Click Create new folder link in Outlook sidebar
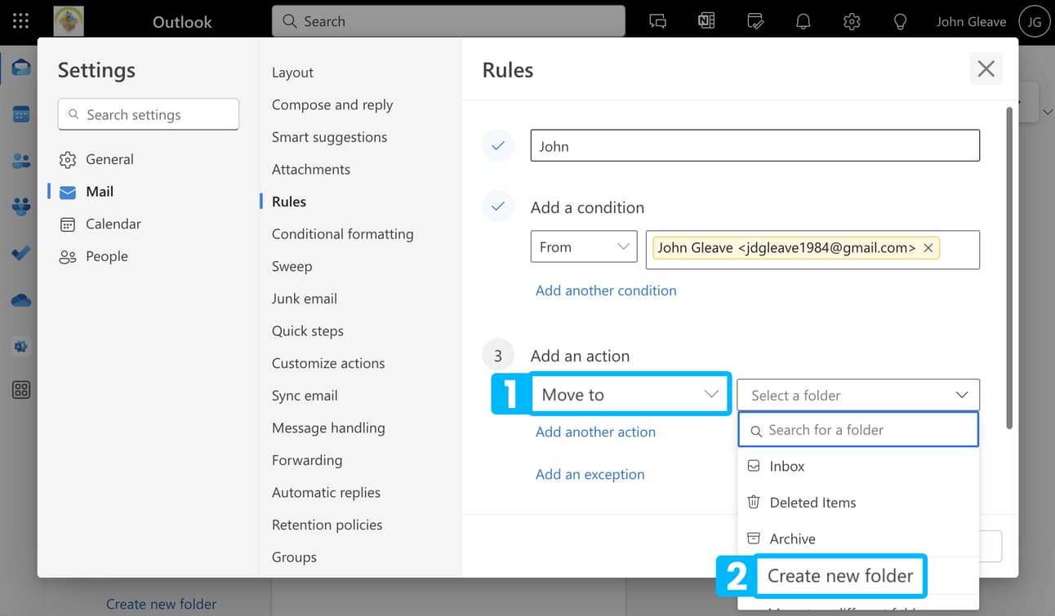Image resolution: width=1055 pixels, height=616 pixels. 162,605
